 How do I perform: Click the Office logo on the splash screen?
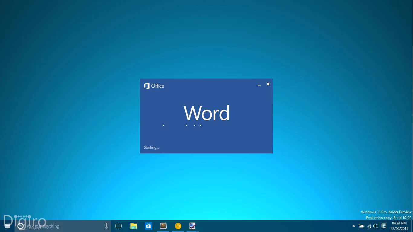154,86
